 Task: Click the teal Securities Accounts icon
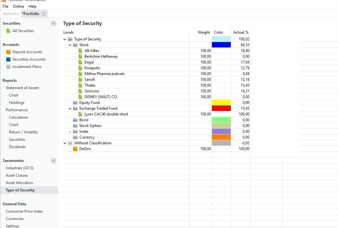click(x=8, y=59)
